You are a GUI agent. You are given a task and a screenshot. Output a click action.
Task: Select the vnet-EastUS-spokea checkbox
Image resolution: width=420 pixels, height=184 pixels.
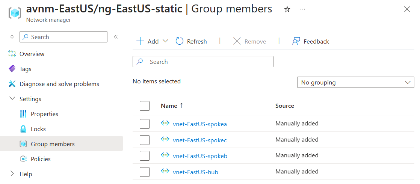click(x=145, y=124)
